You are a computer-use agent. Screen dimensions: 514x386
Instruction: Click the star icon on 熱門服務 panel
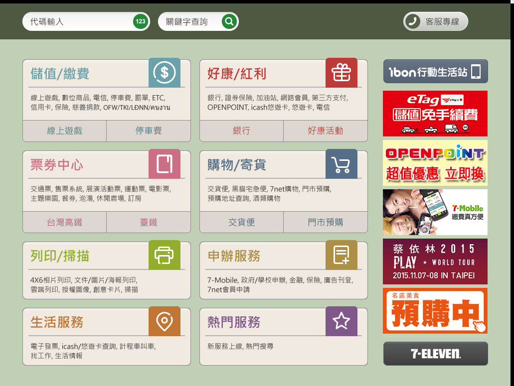pos(342,321)
